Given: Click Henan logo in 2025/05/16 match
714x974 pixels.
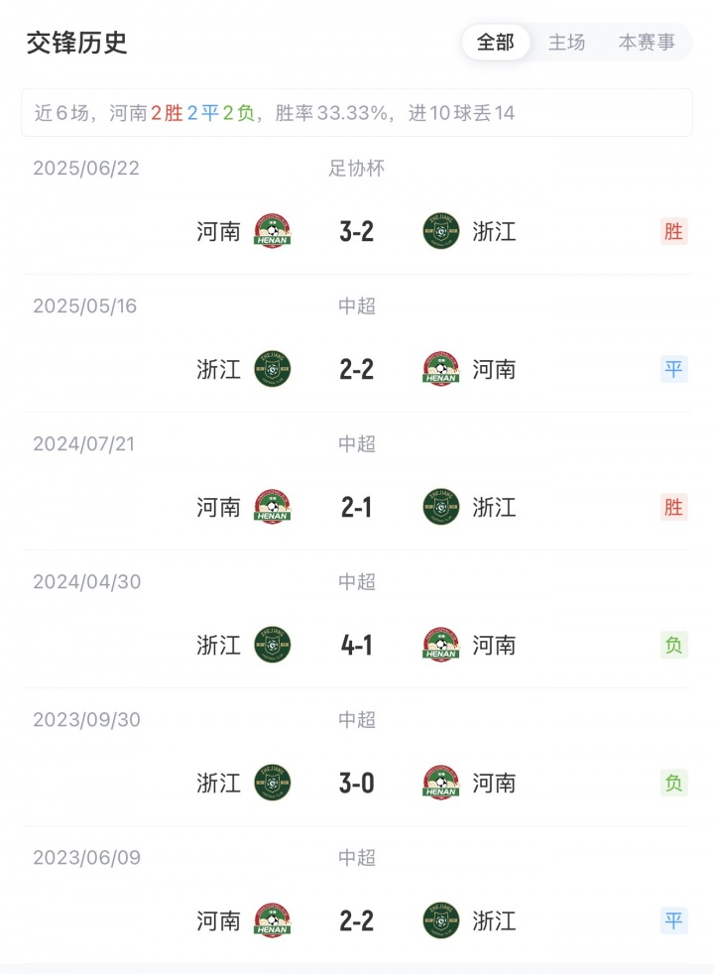Looking at the screenshot, I should point(441,369).
